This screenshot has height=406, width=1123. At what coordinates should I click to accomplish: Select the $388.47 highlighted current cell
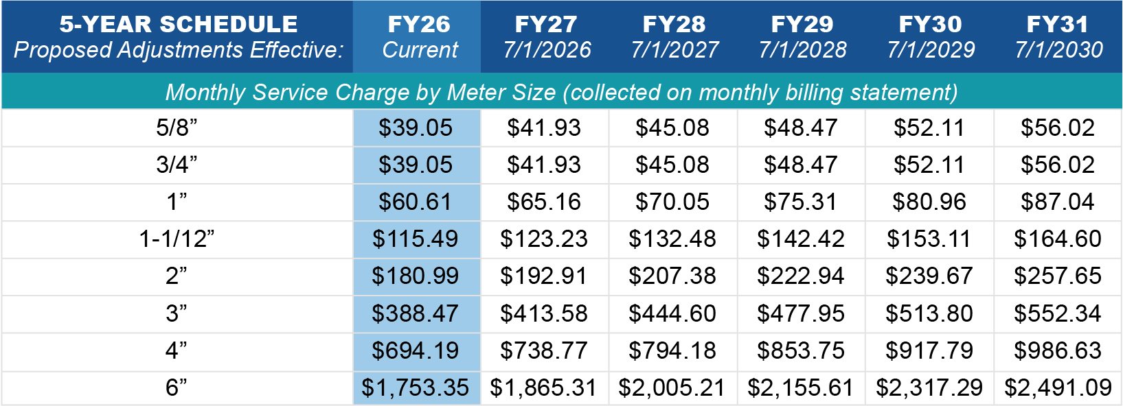click(416, 313)
